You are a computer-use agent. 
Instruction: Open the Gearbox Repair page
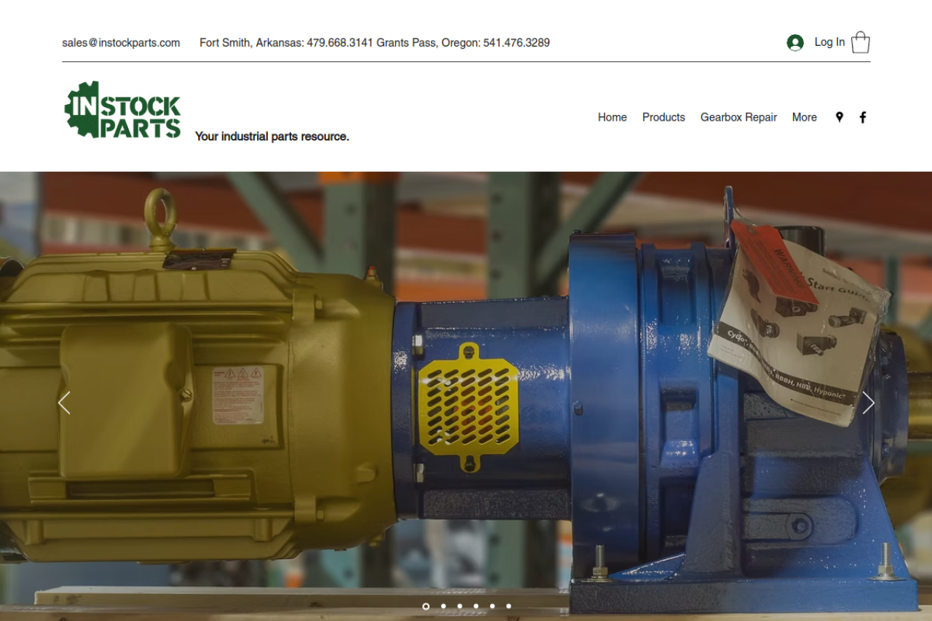738,117
